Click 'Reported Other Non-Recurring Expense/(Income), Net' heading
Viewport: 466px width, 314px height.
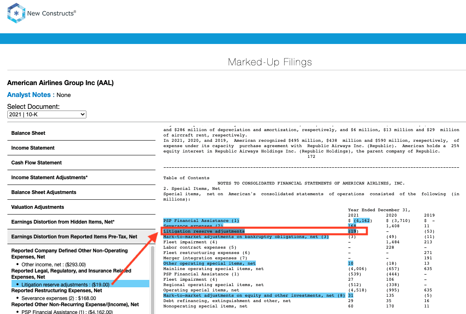point(75,305)
